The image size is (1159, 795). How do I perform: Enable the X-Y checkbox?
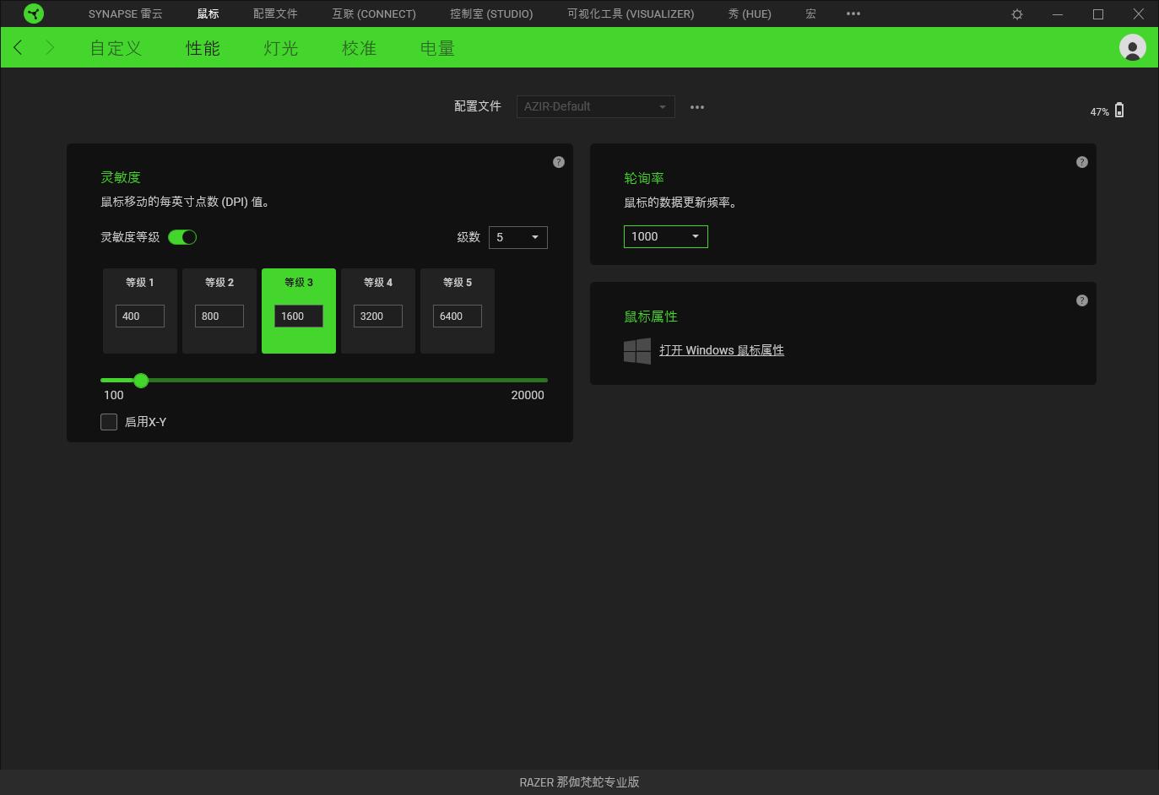pos(109,422)
